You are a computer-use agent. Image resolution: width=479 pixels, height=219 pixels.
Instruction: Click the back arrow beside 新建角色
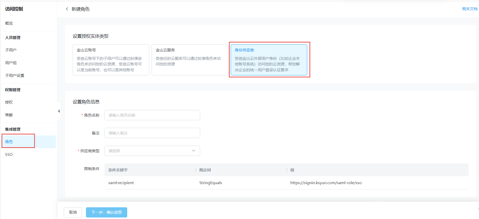click(67, 9)
